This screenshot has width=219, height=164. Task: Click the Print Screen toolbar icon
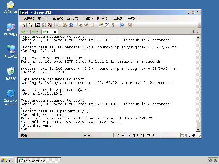[x=80, y=25]
